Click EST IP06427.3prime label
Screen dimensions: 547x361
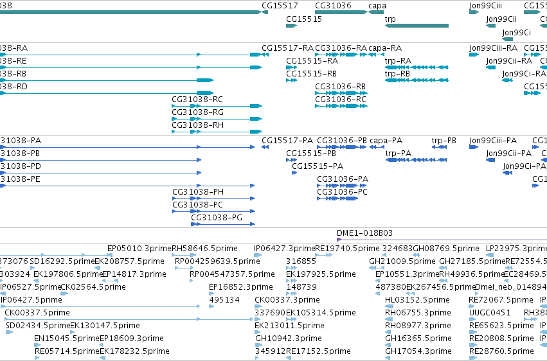click(x=285, y=249)
